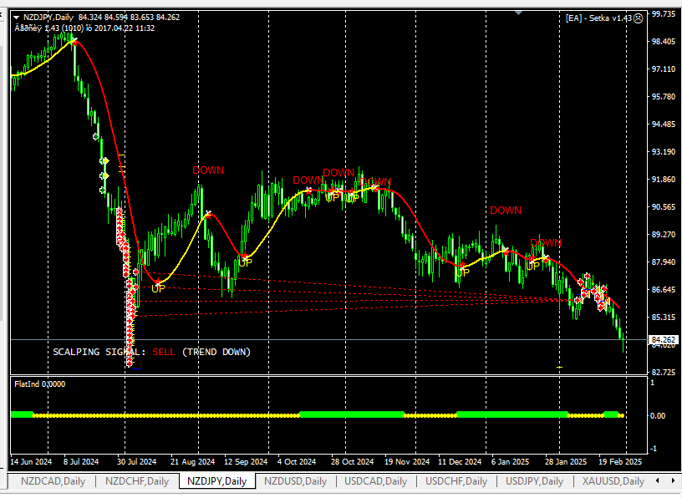Click the FlatInd 0.0000 indicator label
This screenshot has height=498, width=682.
pos(39,384)
